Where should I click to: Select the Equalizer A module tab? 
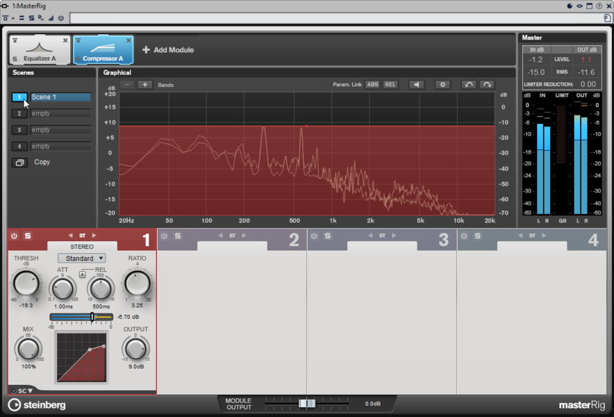coord(40,50)
